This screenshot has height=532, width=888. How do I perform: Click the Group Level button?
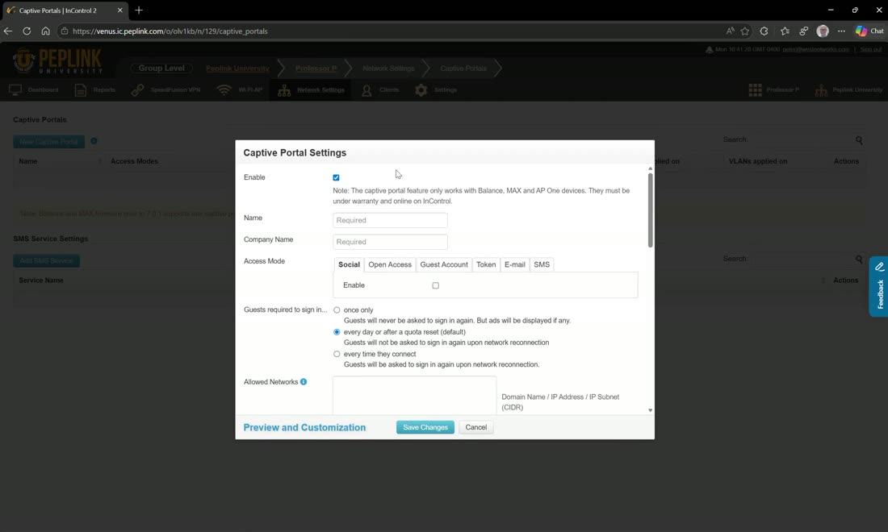click(161, 68)
